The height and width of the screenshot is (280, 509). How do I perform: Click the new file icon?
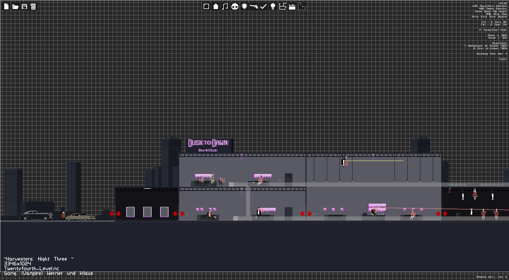[6, 6]
